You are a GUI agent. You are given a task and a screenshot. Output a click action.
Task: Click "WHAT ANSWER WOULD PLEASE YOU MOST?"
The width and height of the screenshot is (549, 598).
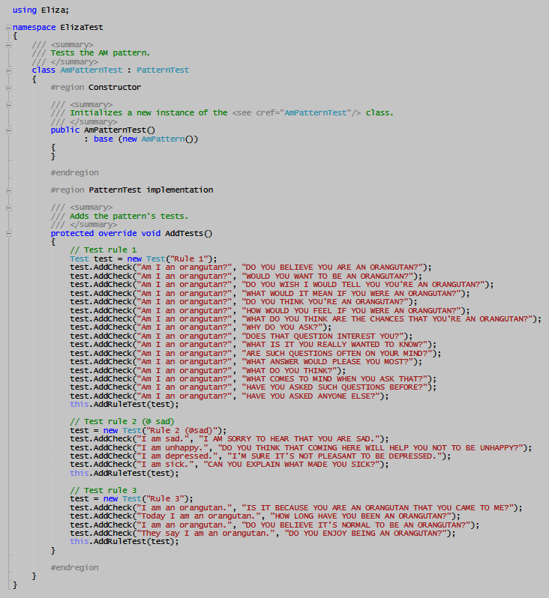tap(329, 362)
